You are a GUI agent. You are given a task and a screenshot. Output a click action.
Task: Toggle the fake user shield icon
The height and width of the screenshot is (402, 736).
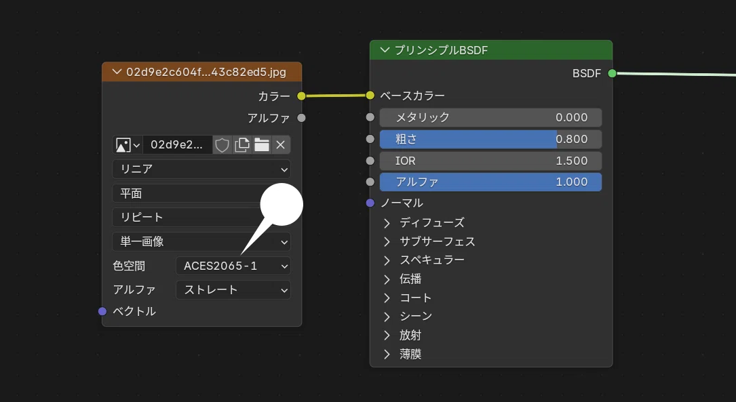(222, 145)
